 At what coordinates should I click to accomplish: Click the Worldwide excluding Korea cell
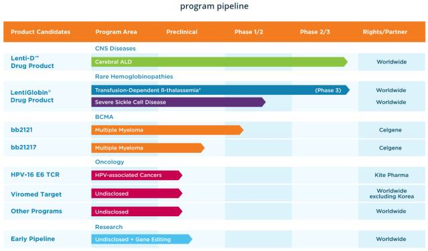[x=392, y=194]
